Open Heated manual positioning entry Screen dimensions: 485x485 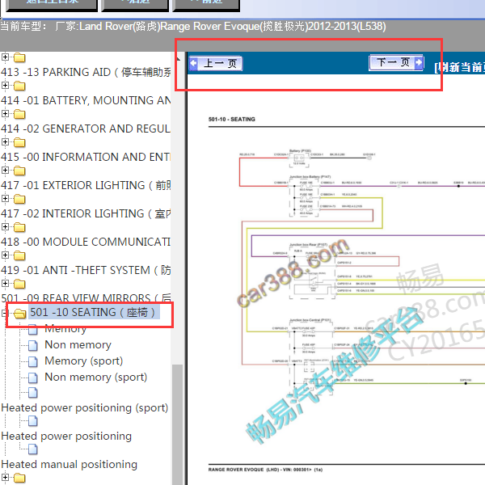(70, 465)
